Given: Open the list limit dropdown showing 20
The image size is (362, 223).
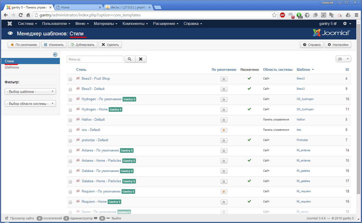Looking at the screenshot, I should point(343,59).
